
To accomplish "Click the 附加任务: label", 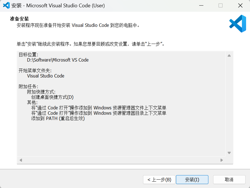I will pyautogui.click(x=28, y=86).
